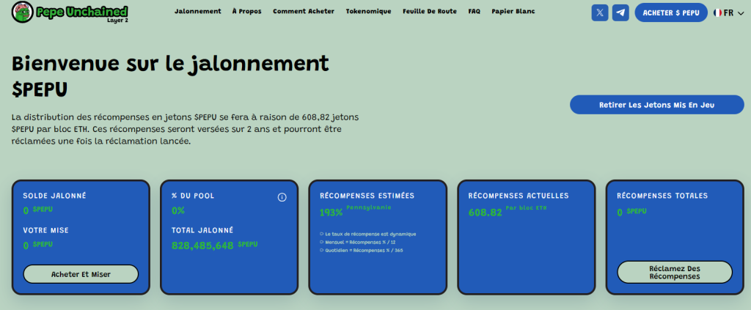The width and height of the screenshot is (751, 310).
Task: Open Comment Acheter menu item
Action: click(x=304, y=12)
